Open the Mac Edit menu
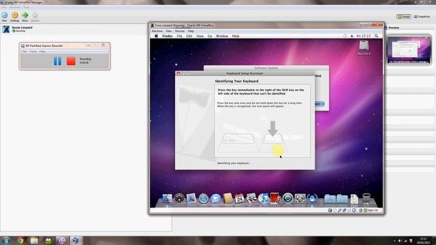This screenshot has width=436, height=245. pos(189,36)
